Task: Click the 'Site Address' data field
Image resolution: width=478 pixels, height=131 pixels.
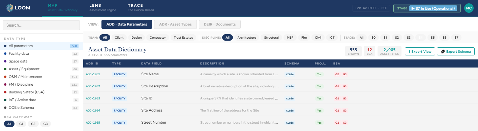Action: pyautogui.click(x=152, y=110)
